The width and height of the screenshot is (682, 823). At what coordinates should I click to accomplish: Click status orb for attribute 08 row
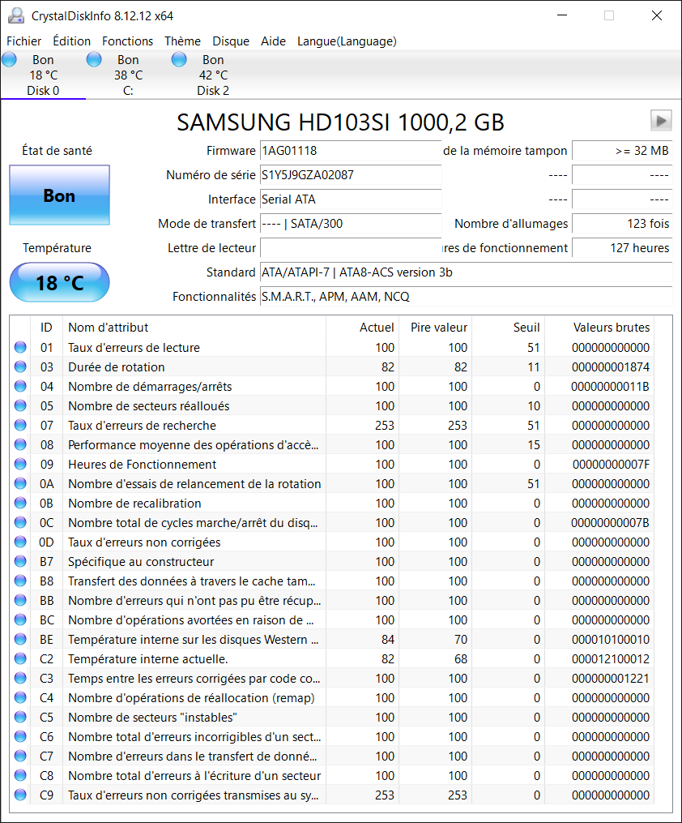pyautogui.click(x=20, y=444)
